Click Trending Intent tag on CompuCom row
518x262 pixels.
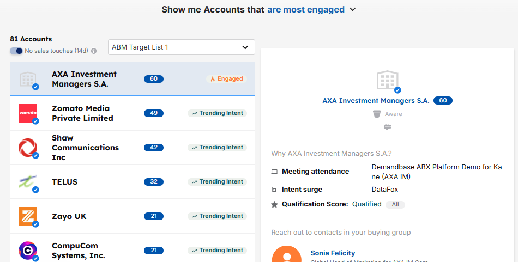pyautogui.click(x=218, y=251)
